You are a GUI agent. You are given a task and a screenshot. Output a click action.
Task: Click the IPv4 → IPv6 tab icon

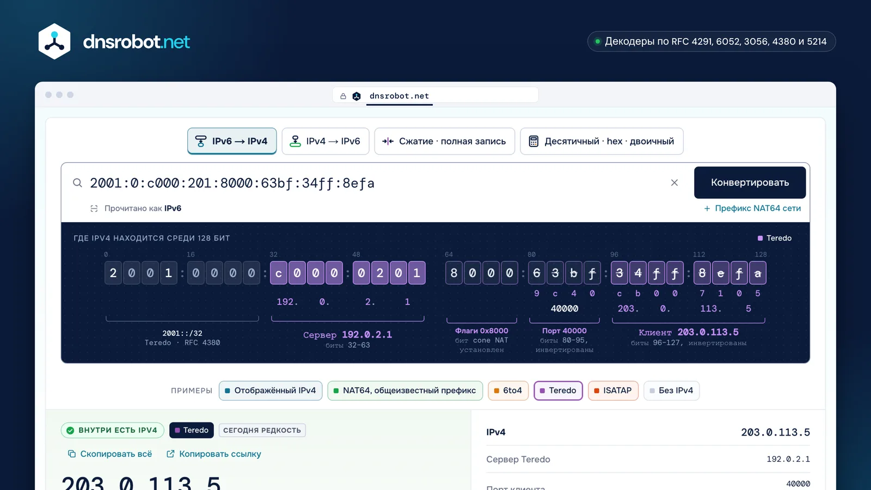[295, 141]
